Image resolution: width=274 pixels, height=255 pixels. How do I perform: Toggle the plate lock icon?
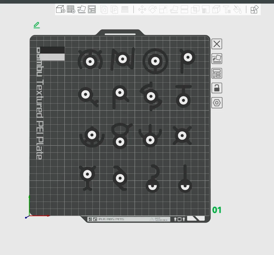217,88
